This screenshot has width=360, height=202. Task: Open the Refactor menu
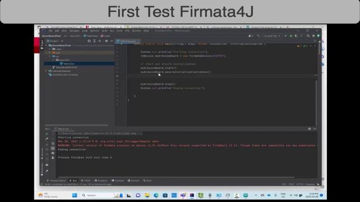point(94,31)
